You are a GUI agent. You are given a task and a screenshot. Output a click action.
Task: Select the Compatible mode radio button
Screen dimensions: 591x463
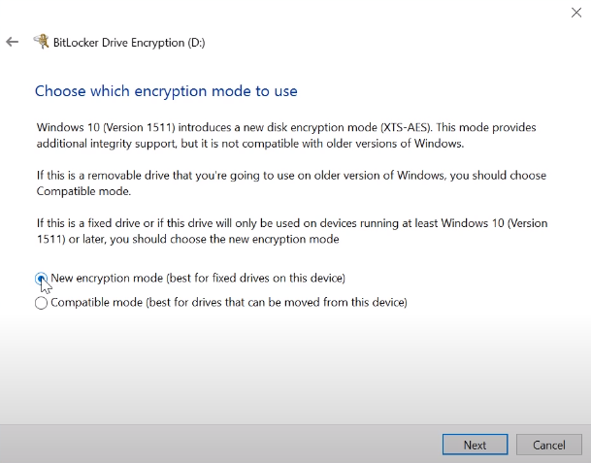coord(41,303)
